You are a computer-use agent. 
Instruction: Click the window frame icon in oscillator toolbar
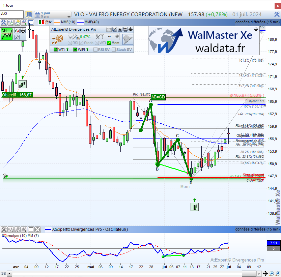coord(31,229)
